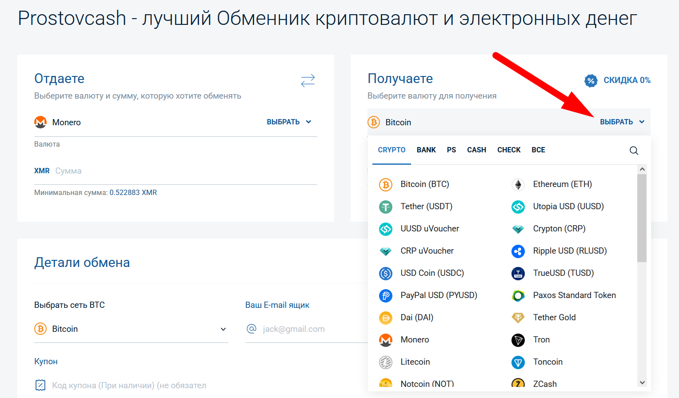Click the discount percent badge icon
The image size is (679, 398).
[591, 80]
